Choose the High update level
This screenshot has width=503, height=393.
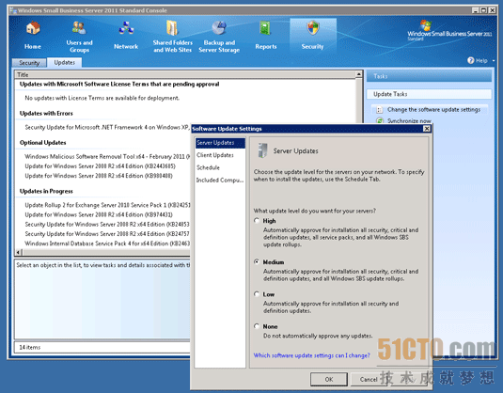tap(257, 221)
